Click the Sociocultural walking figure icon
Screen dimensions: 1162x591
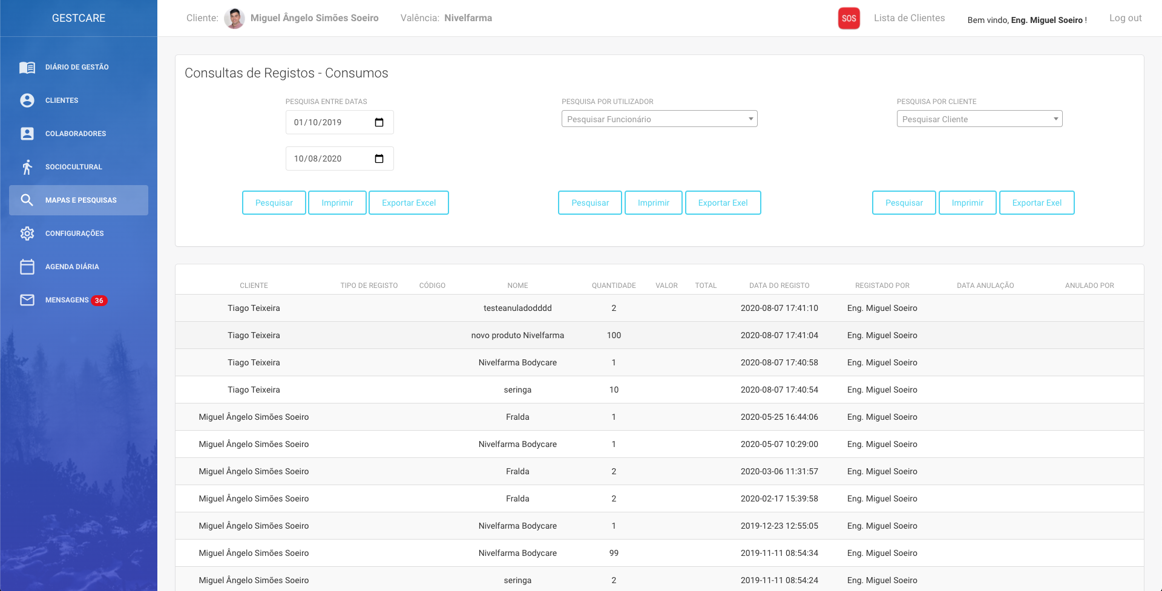tap(27, 167)
